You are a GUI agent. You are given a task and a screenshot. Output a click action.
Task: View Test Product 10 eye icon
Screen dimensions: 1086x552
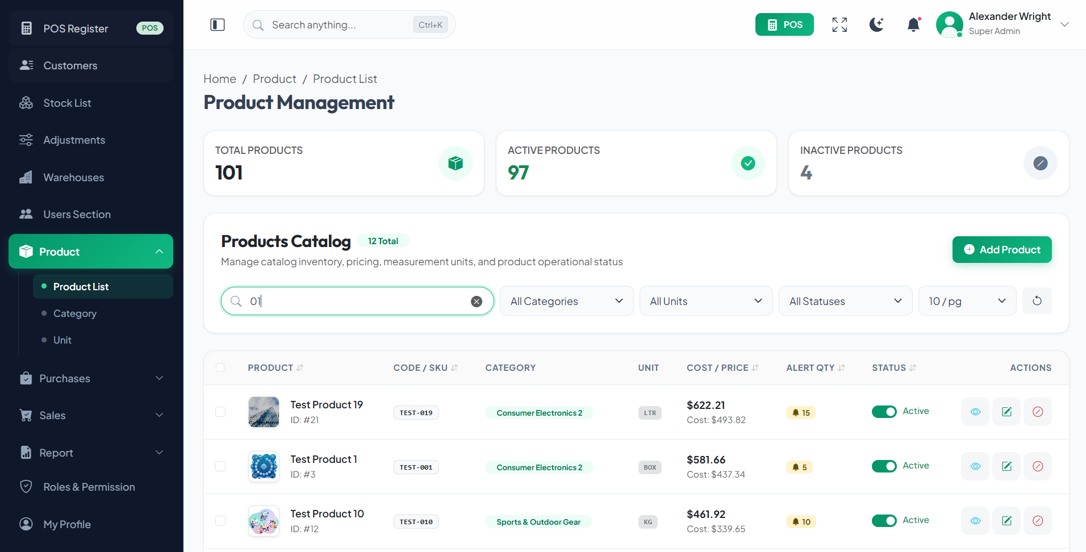(975, 521)
